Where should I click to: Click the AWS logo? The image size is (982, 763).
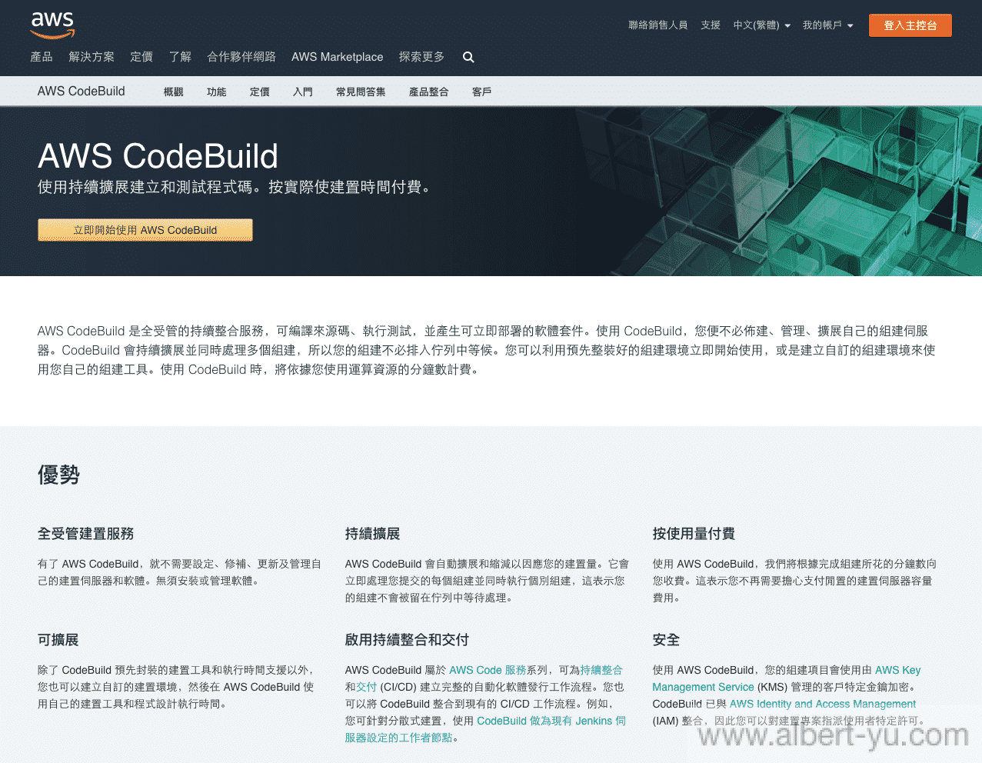[52, 25]
